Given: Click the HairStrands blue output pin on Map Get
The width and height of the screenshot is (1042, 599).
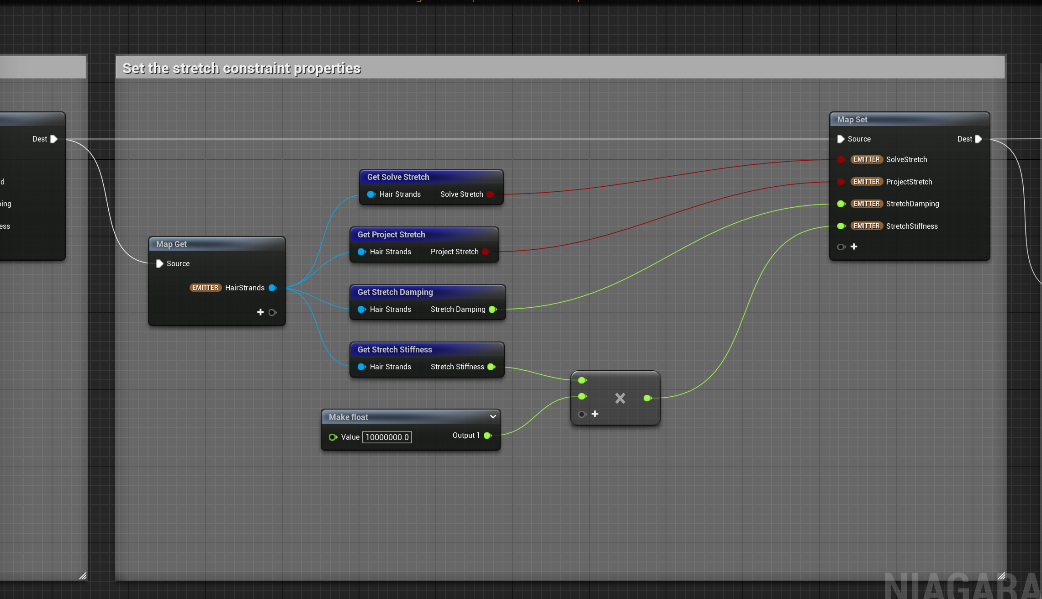Looking at the screenshot, I should tap(272, 288).
